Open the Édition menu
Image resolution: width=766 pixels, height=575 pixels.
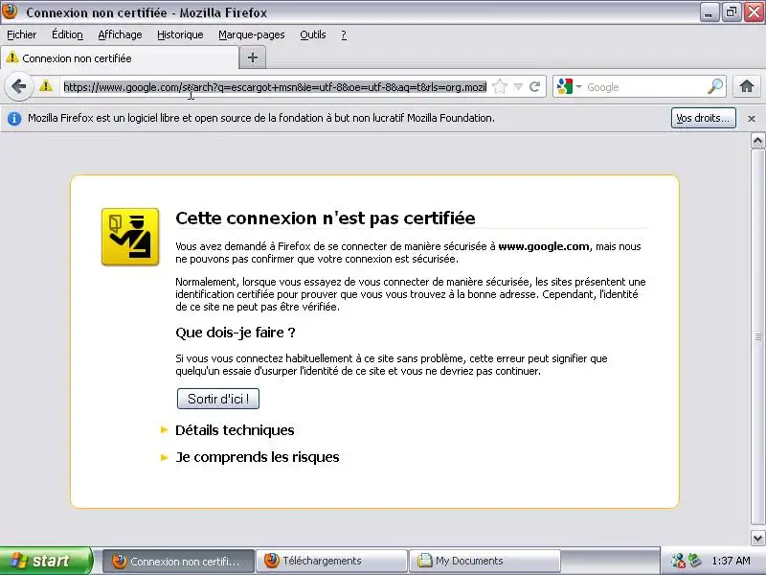tap(67, 34)
